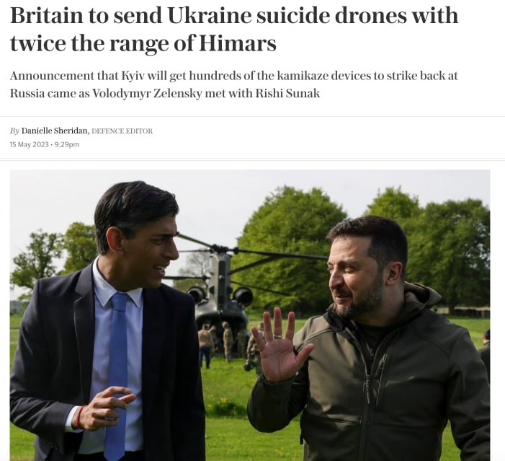Click the Announcement subheadline paragraph
505x461 pixels.
pyautogui.click(x=234, y=84)
